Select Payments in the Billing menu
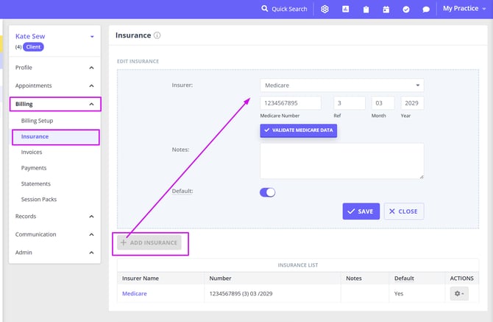 (x=33, y=168)
